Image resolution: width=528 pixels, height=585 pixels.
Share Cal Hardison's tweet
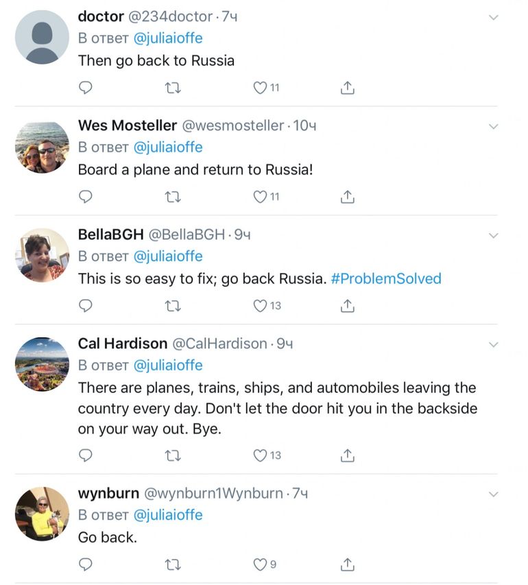(348, 455)
